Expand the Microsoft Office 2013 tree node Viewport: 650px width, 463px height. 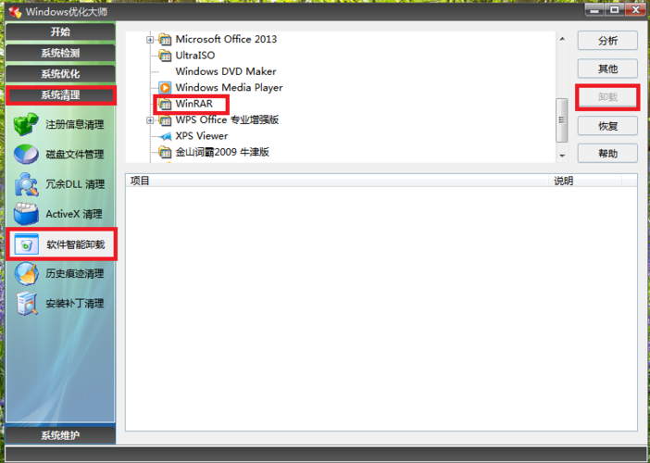[x=150, y=40]
